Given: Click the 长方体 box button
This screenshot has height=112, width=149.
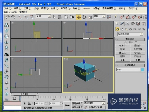Looking at the screenshot, I should [x=122, y=46].
